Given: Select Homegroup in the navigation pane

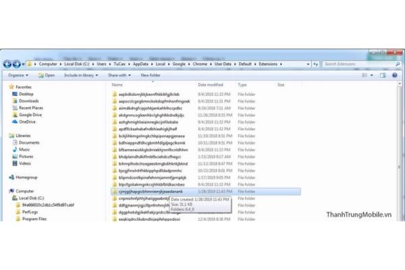Looking at the screenshot, I should pos(26,178).
